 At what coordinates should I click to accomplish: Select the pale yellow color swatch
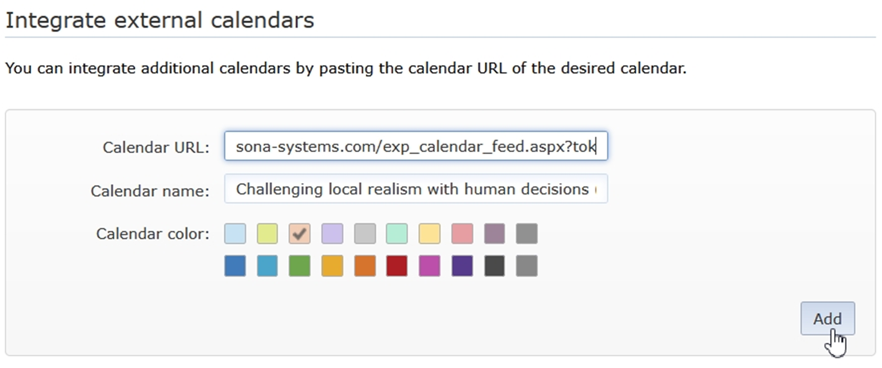[429, 234]
